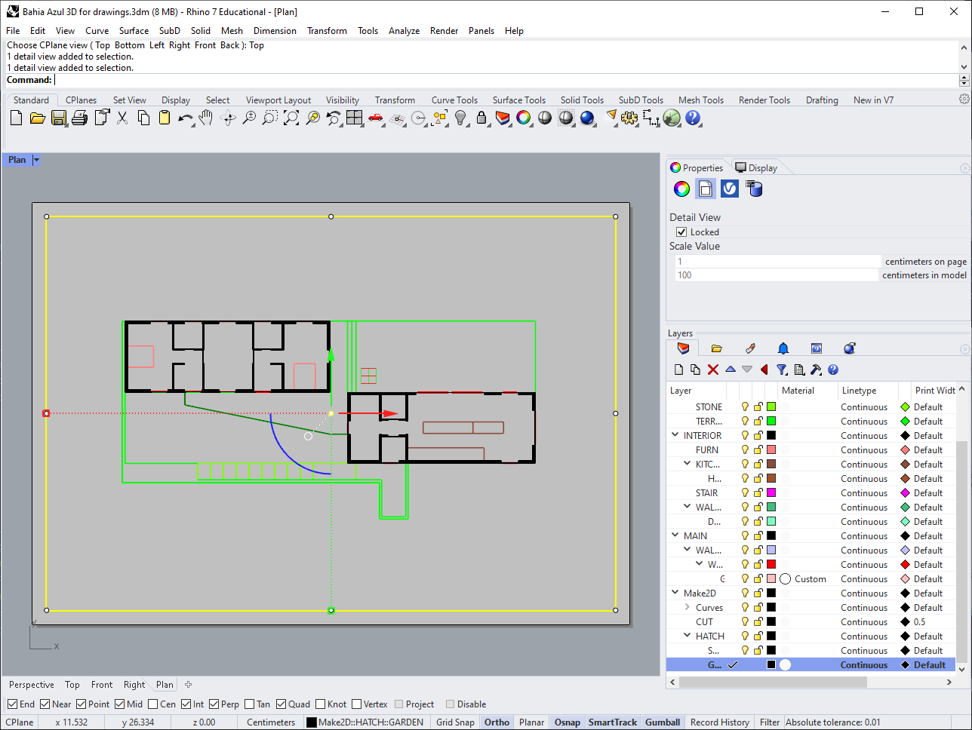Screen dimensions: 972x730
Task: Toggle the Locked checkbox for detail view
Action: [681, 232]
